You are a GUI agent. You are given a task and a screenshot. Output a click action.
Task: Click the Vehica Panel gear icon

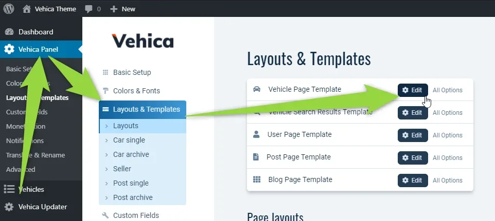(9, 49)
